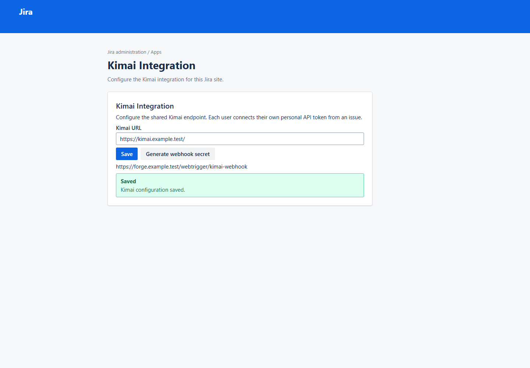The image size is (530, 368).
Task: Generate a webhook secret
Action: (178, 154)
